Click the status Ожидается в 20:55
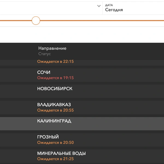This screenshot has height=164, width=164. (x=55, y=110)
